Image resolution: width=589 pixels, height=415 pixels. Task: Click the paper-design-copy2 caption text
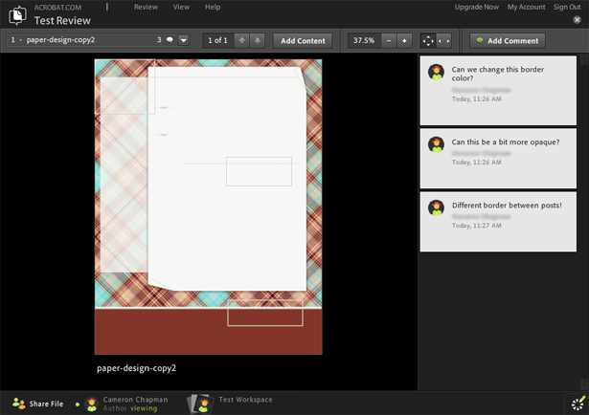tap(136, 368)
